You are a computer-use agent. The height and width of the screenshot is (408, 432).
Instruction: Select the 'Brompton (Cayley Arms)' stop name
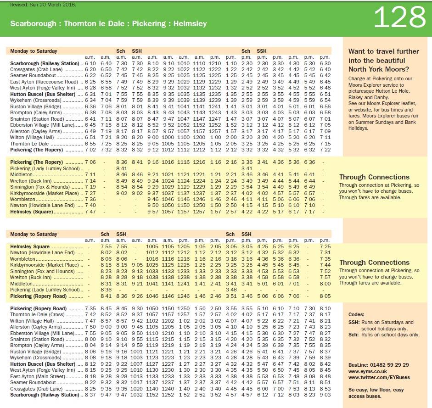37,346
